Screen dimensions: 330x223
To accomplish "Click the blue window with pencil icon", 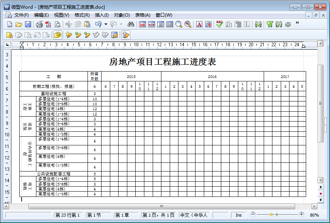I will coord(114,35).
